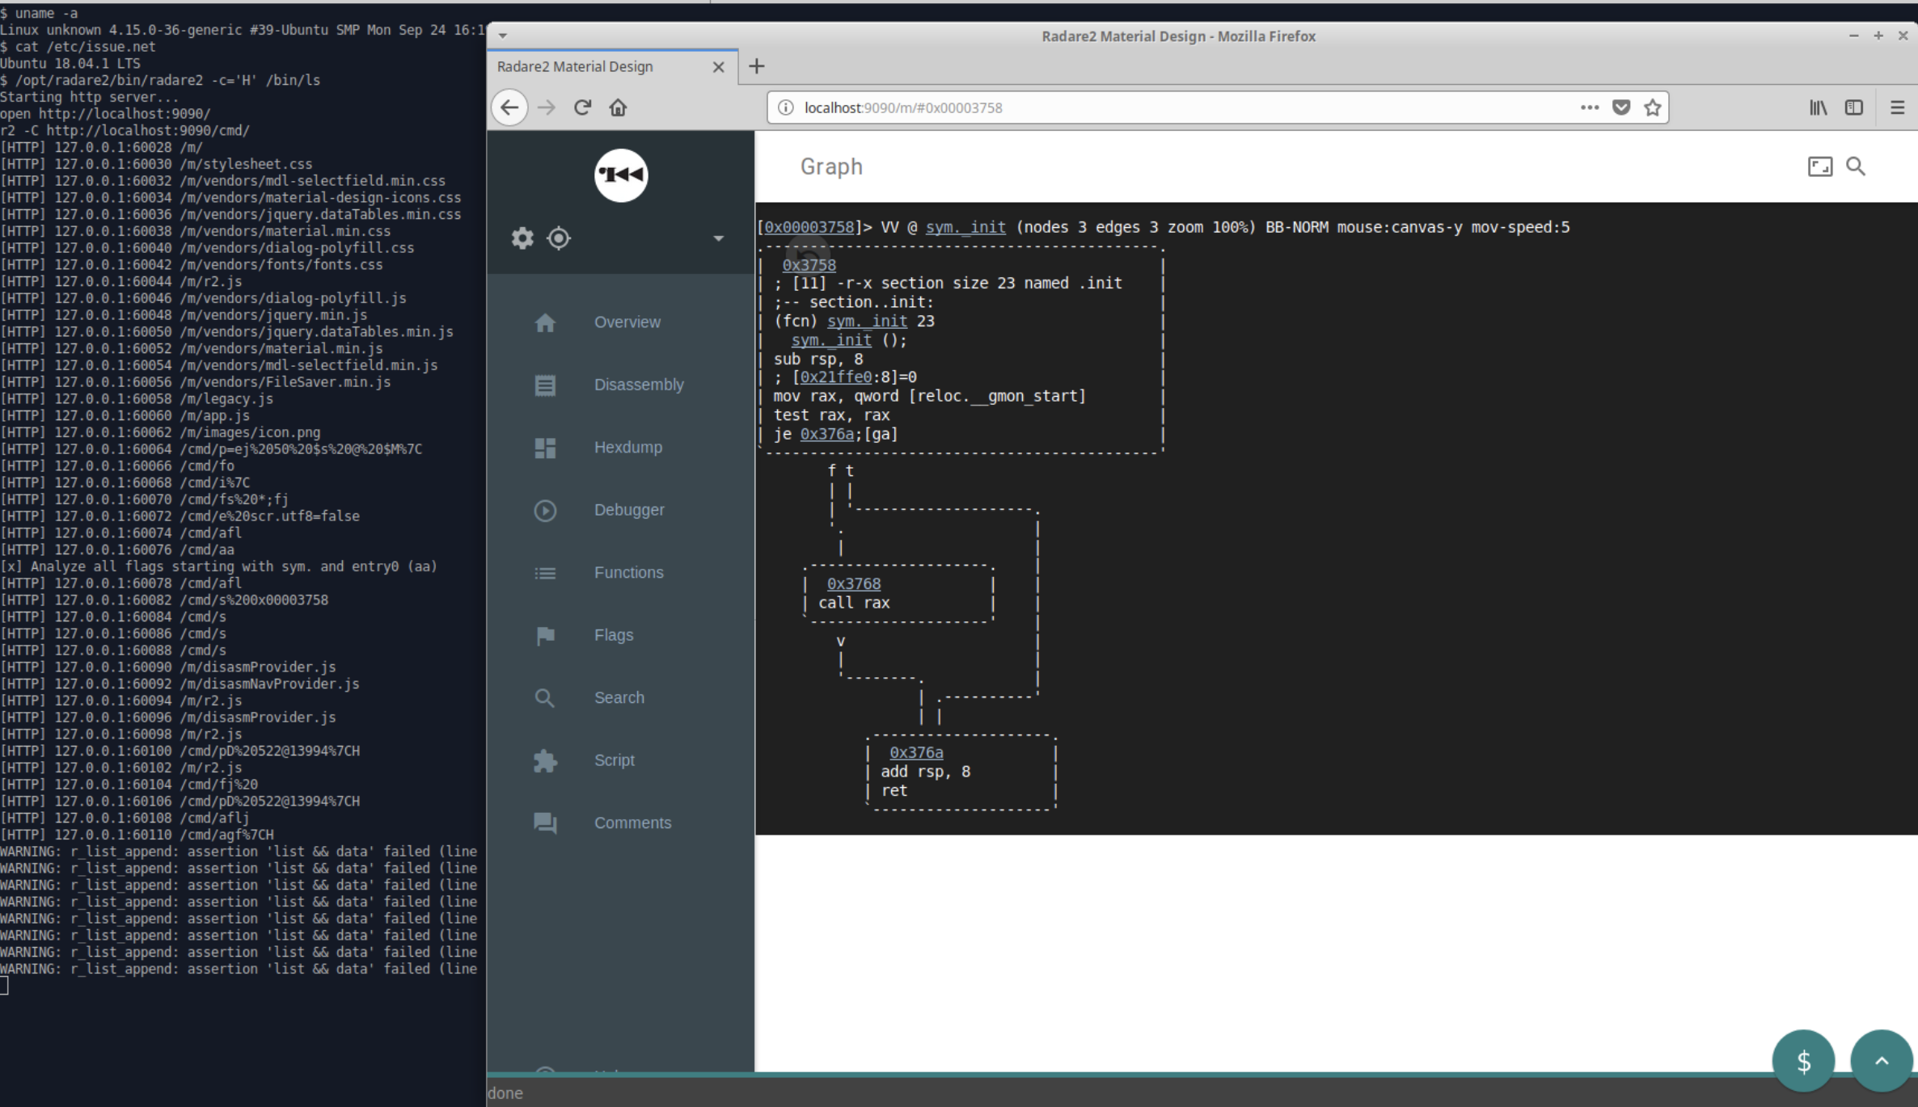The image size is (1918, 1107).
Task: Show the Functions list
Action: [628, 572]
